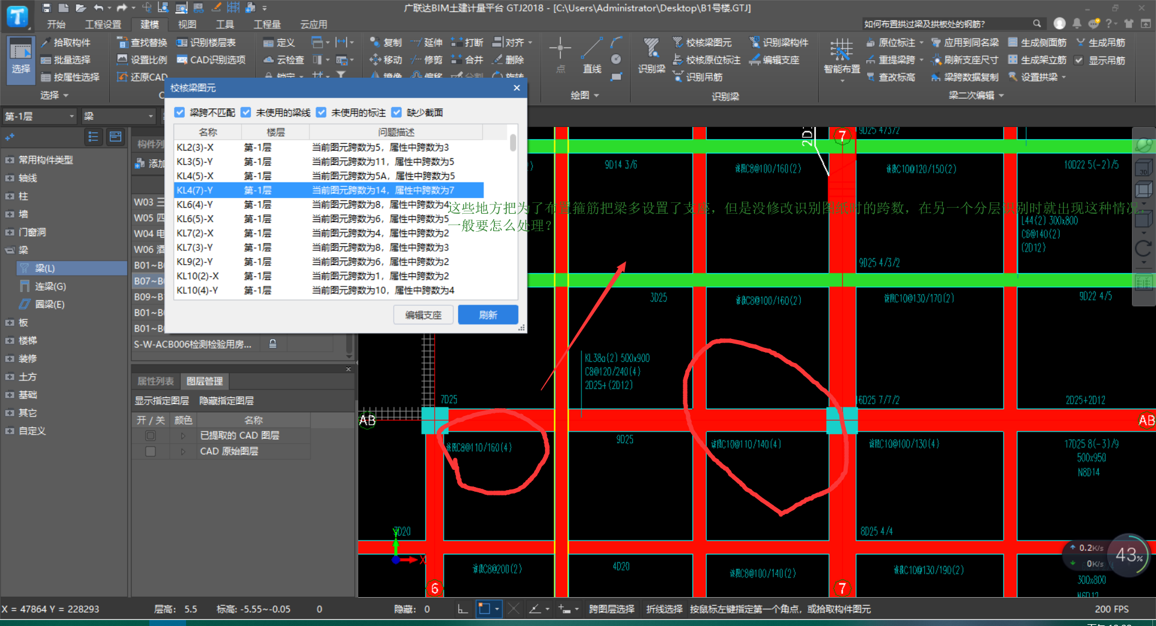Expand the 常用构件类型 tree node

click(9, 160)
